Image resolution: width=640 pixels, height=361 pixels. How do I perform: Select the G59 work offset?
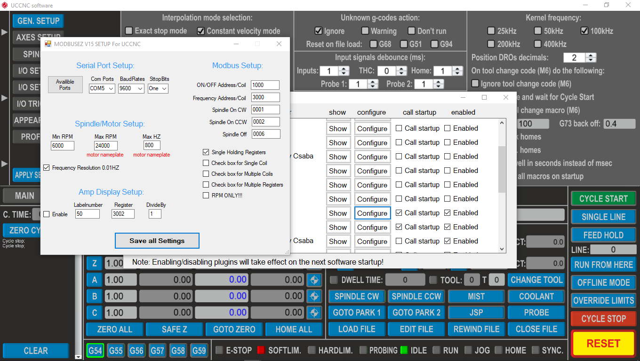click(x=199, y=350)
